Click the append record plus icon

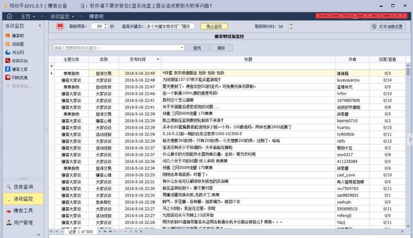point(115,232)
